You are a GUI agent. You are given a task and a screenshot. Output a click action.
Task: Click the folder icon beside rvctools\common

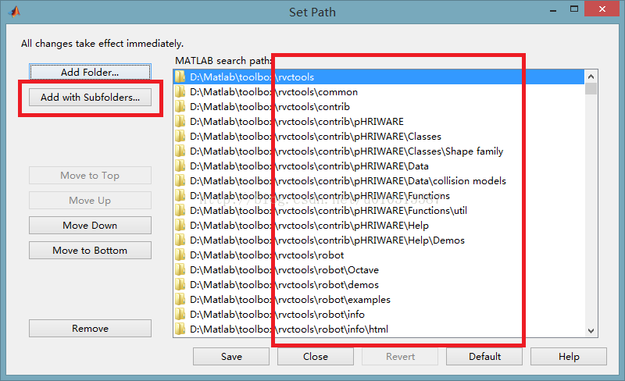[x=180, y=92]
